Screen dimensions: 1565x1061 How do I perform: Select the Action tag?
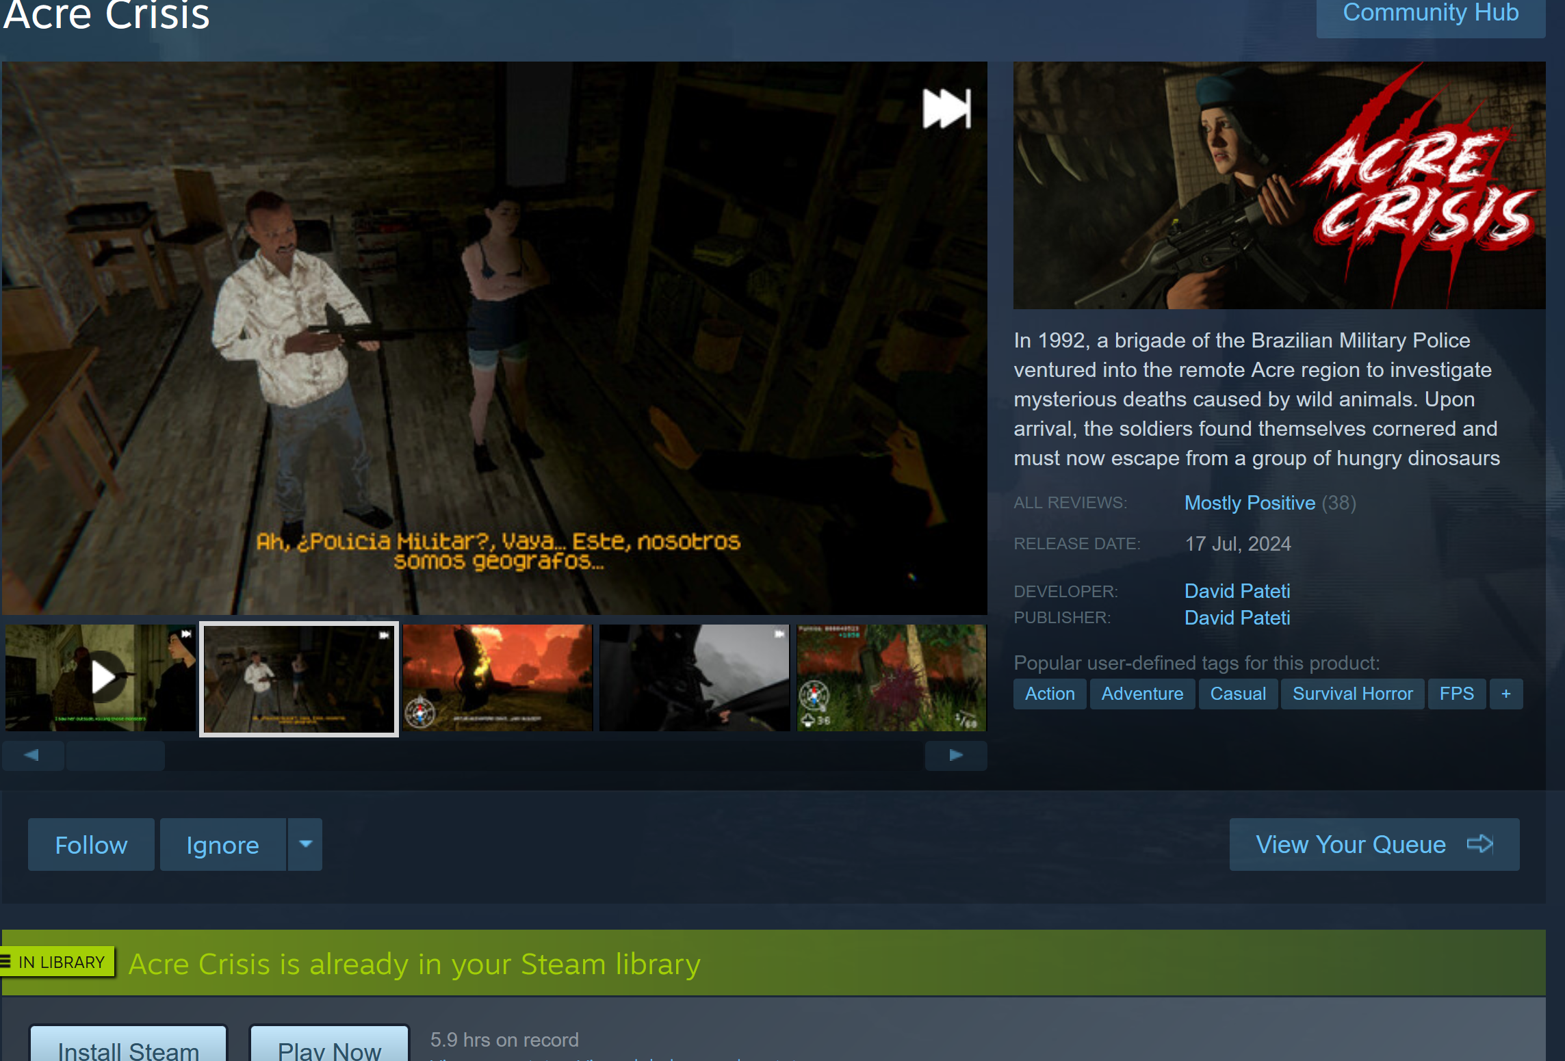pyautogui.click(x=1050, y=694)
